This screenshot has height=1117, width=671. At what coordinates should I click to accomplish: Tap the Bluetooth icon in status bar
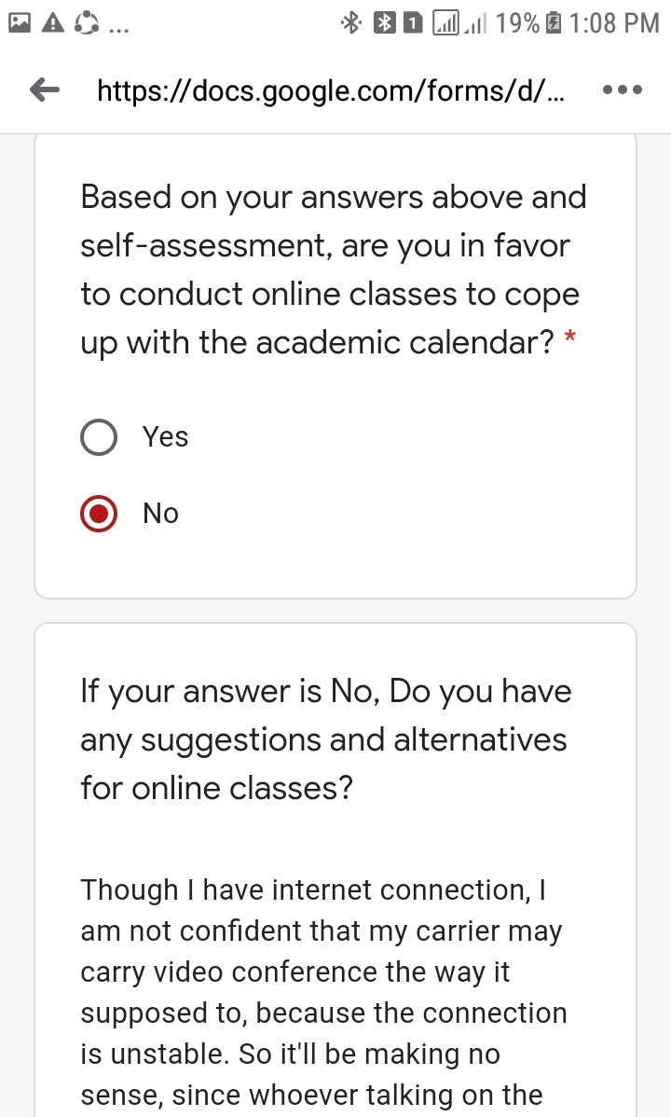pos(350,23)
